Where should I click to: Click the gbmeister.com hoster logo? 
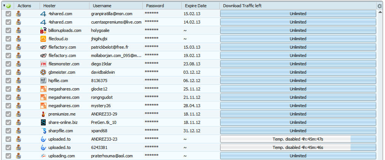coord(43,73)
